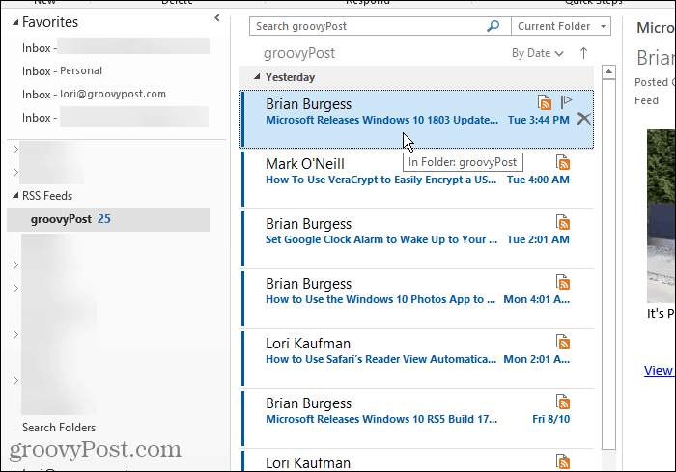Screen dimensions: 676x472
Task: Open Lori Kaufman's Safari Reader View post
Action: point(417,359)
